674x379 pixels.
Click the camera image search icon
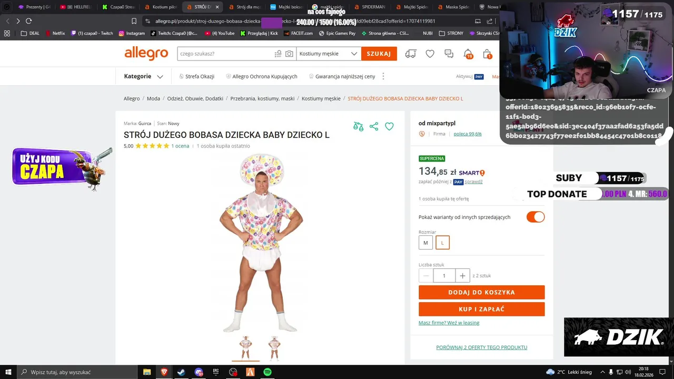pos(289,54)
